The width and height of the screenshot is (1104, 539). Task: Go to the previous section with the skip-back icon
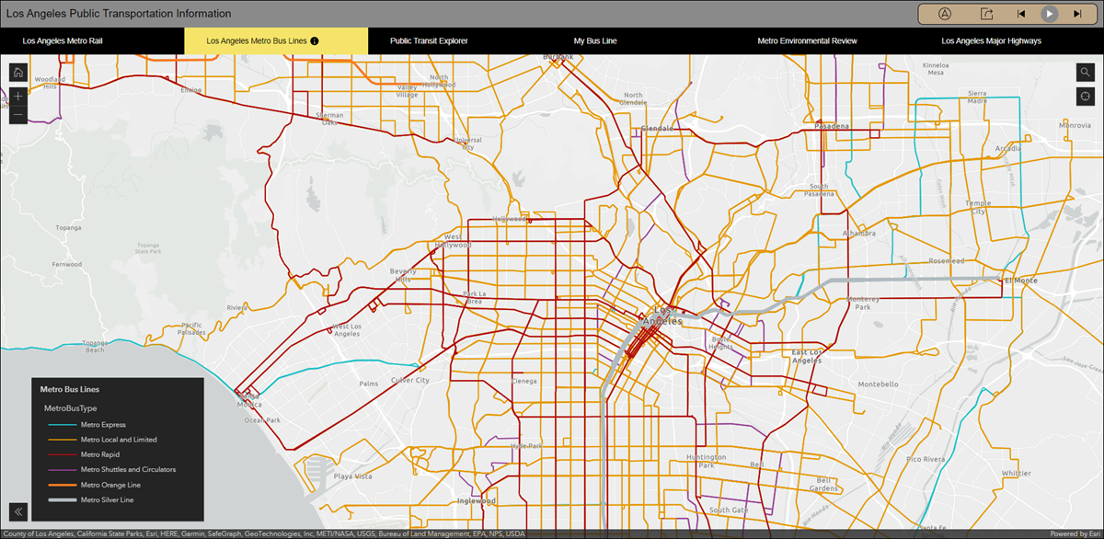pos(1020,14)
